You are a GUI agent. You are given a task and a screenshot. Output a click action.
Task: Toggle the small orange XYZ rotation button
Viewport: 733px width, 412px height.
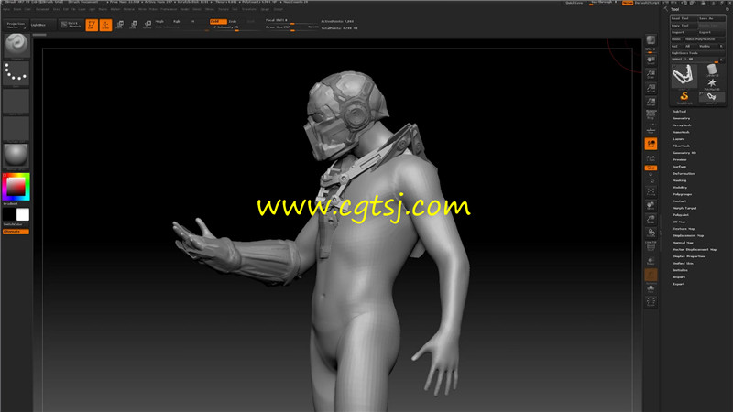[651, 168]
